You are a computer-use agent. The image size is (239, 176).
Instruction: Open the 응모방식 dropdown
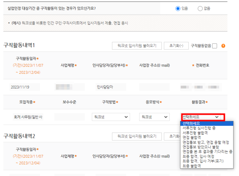154,117
